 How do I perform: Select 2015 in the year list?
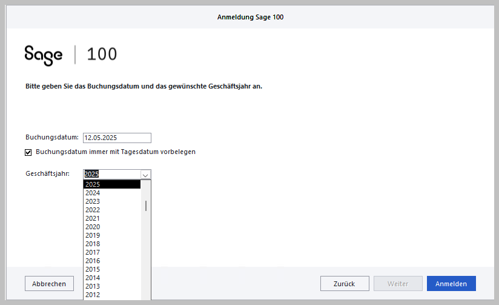(x=111, y=269)
